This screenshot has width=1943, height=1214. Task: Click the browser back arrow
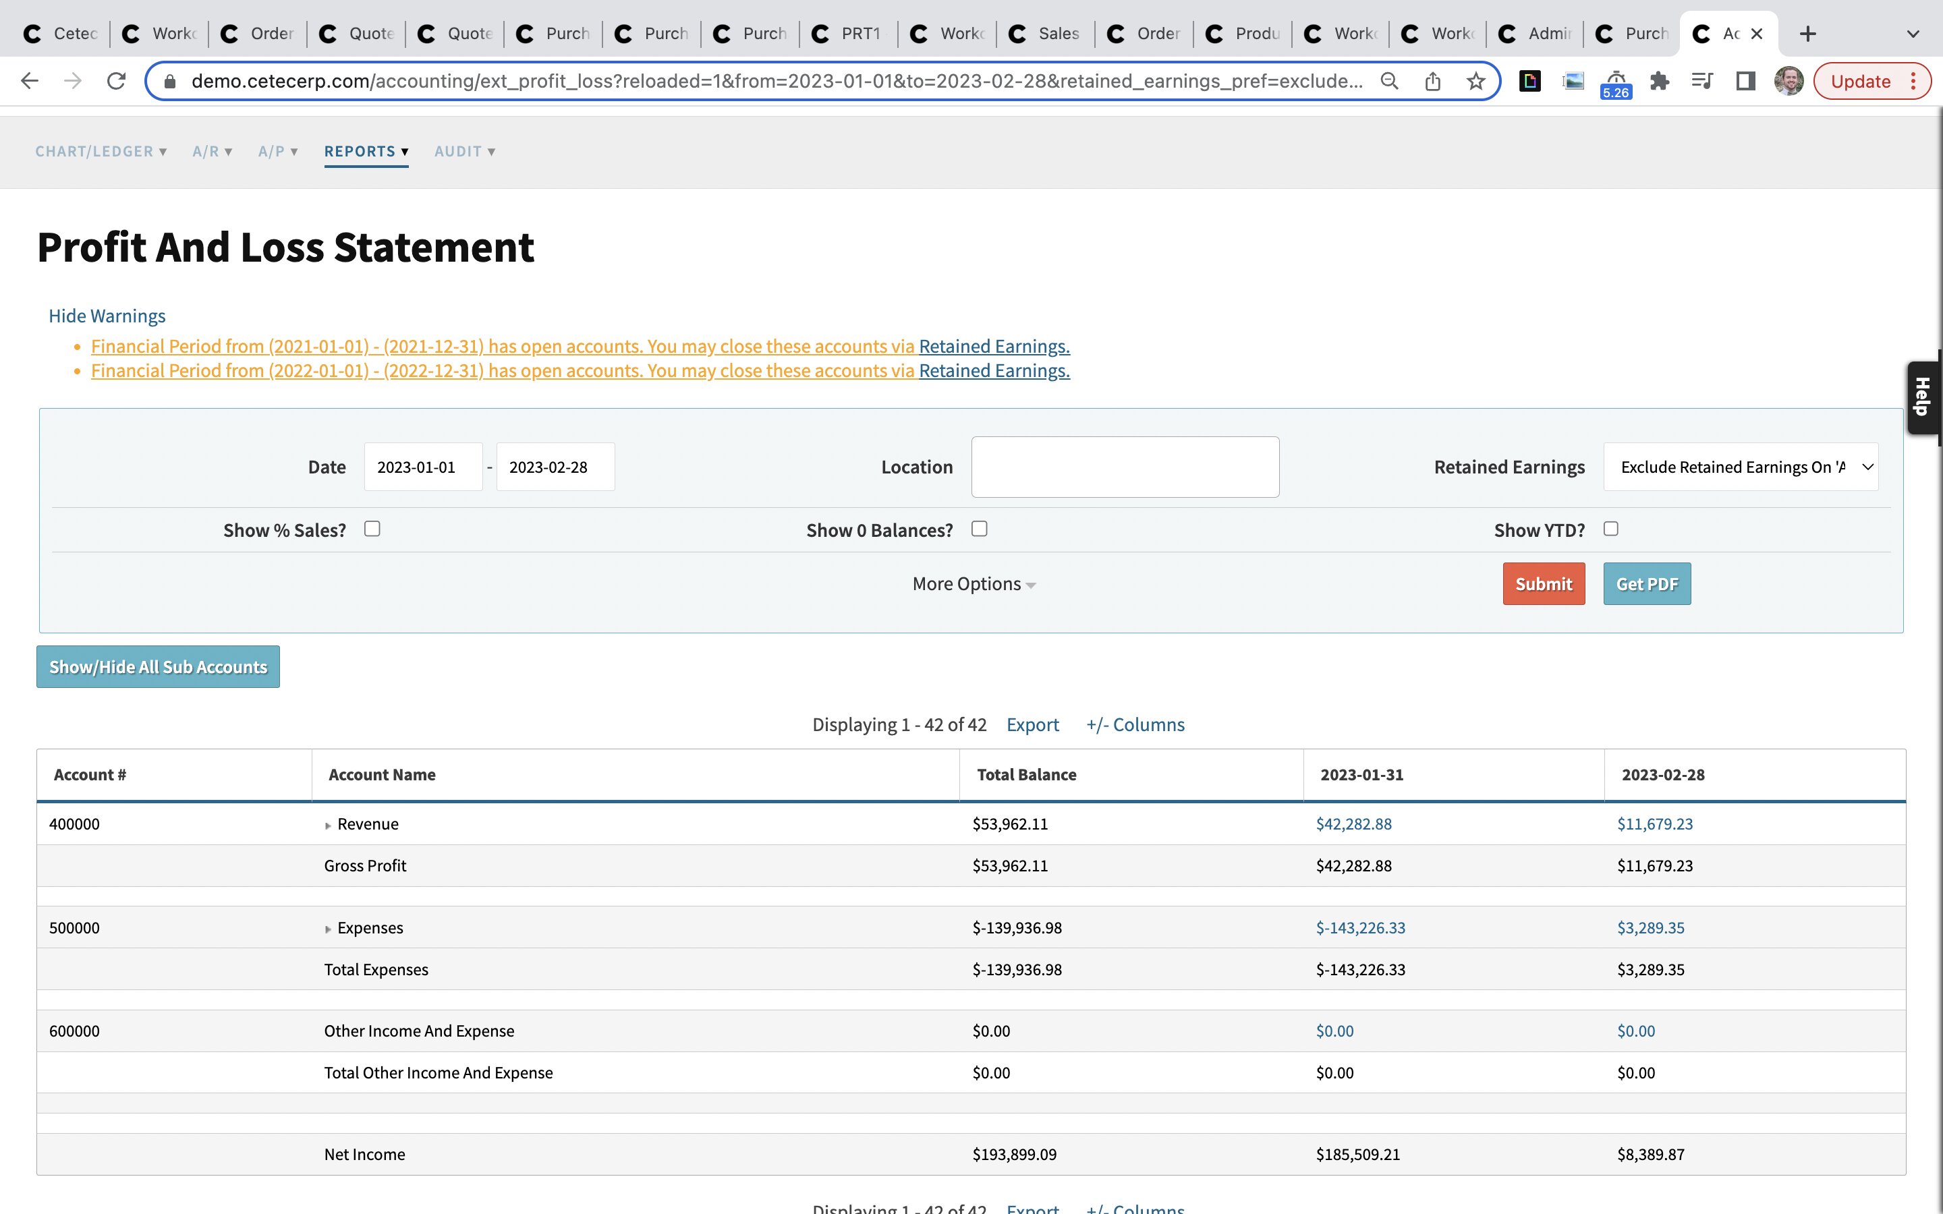pyautogui.click(x=30, y=81)
